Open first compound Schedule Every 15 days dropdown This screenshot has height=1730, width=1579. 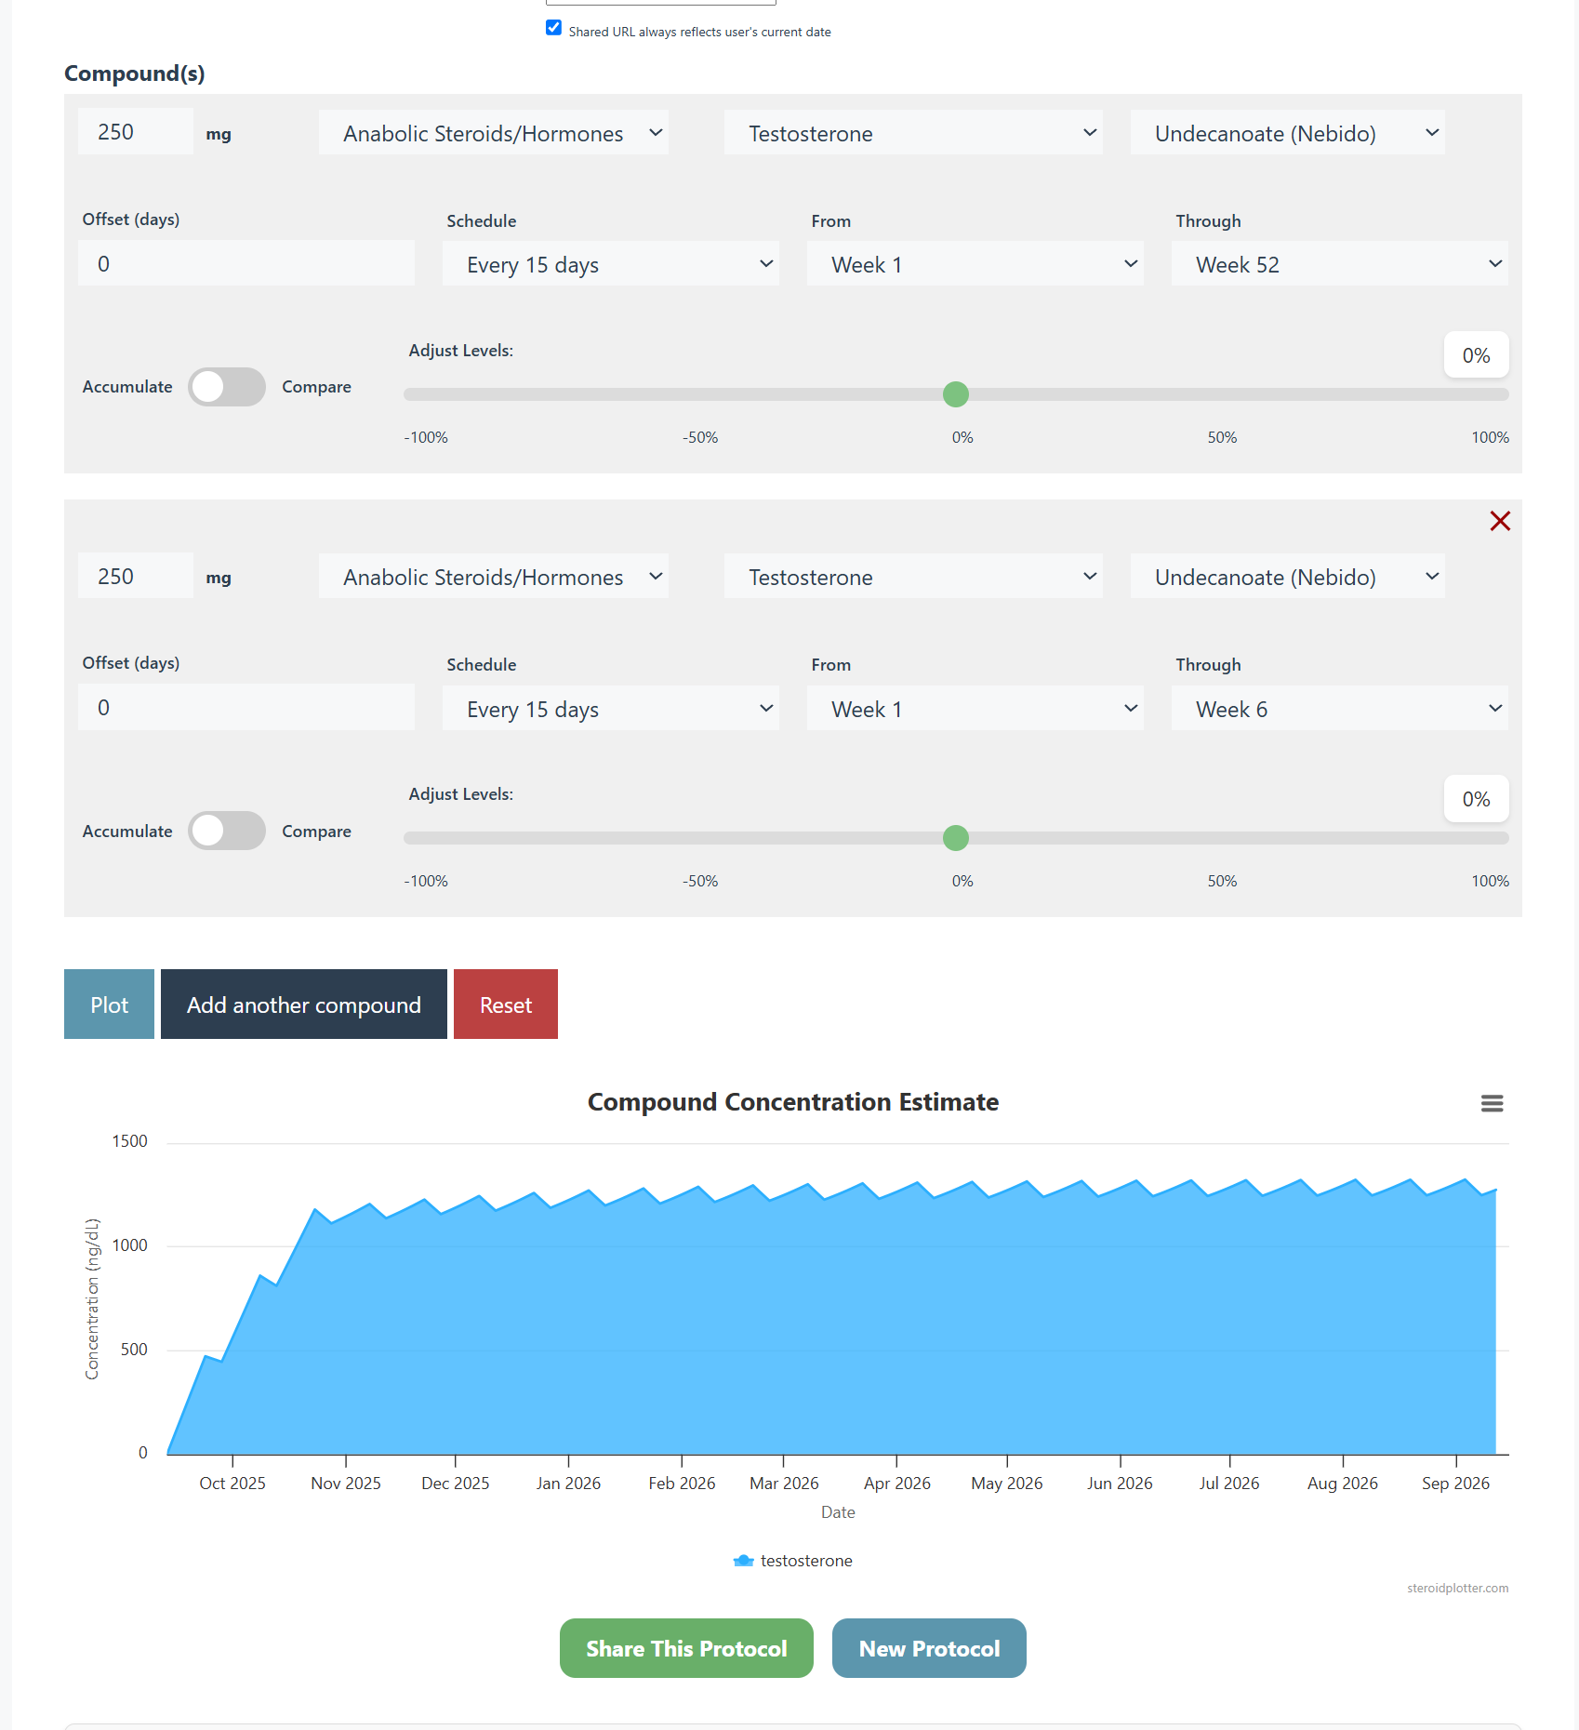point(611,264)
